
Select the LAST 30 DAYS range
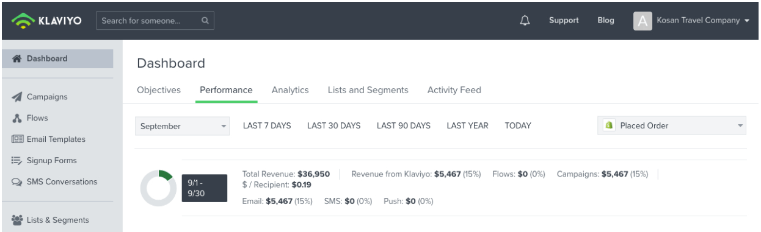click(334, 126)
